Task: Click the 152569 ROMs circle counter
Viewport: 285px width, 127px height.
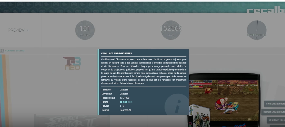Action: (x=171, y=30)
